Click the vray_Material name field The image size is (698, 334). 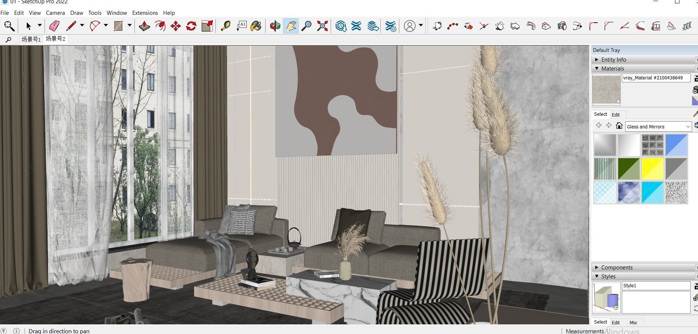pyautogui.click(x=656, y=78)
